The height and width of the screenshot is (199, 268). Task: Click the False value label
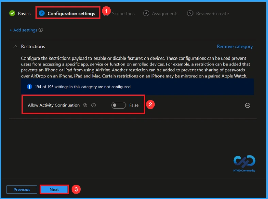pyautogui.click(x=134, y=105)
